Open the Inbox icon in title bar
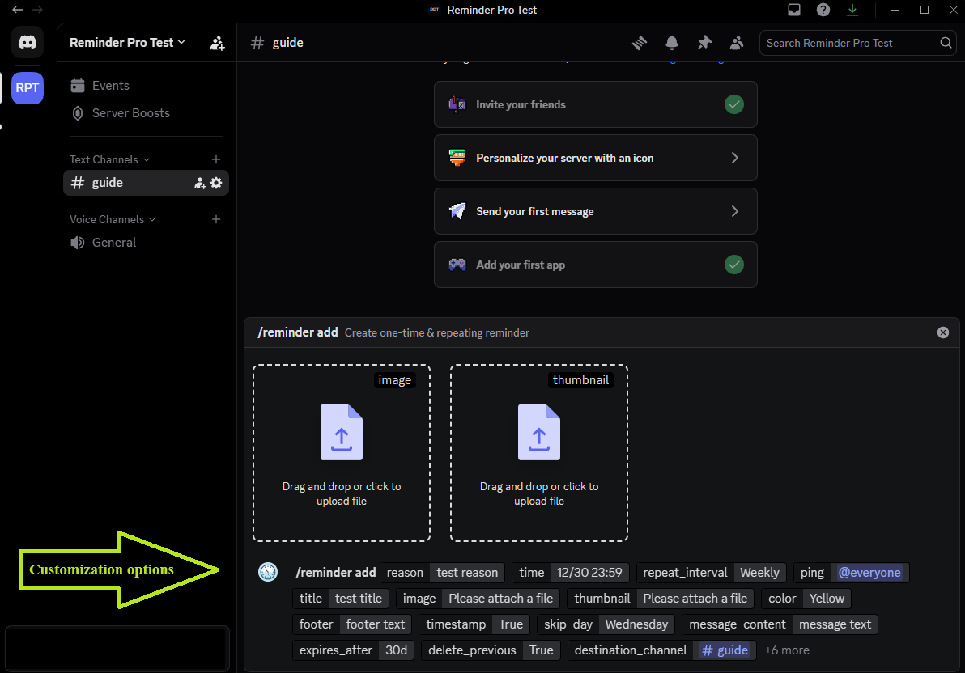Screen dimensions: 965x673 click(x=794, y=10)
